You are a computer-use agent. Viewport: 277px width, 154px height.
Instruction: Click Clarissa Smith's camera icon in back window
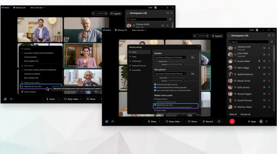click(x=163, y=26)
